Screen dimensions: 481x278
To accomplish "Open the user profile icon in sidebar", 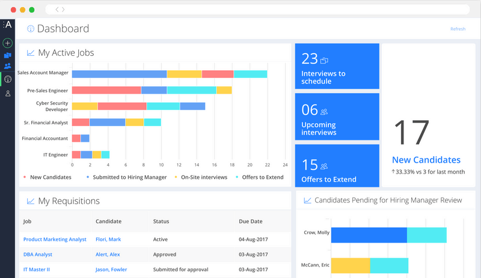I will point(7,93).
